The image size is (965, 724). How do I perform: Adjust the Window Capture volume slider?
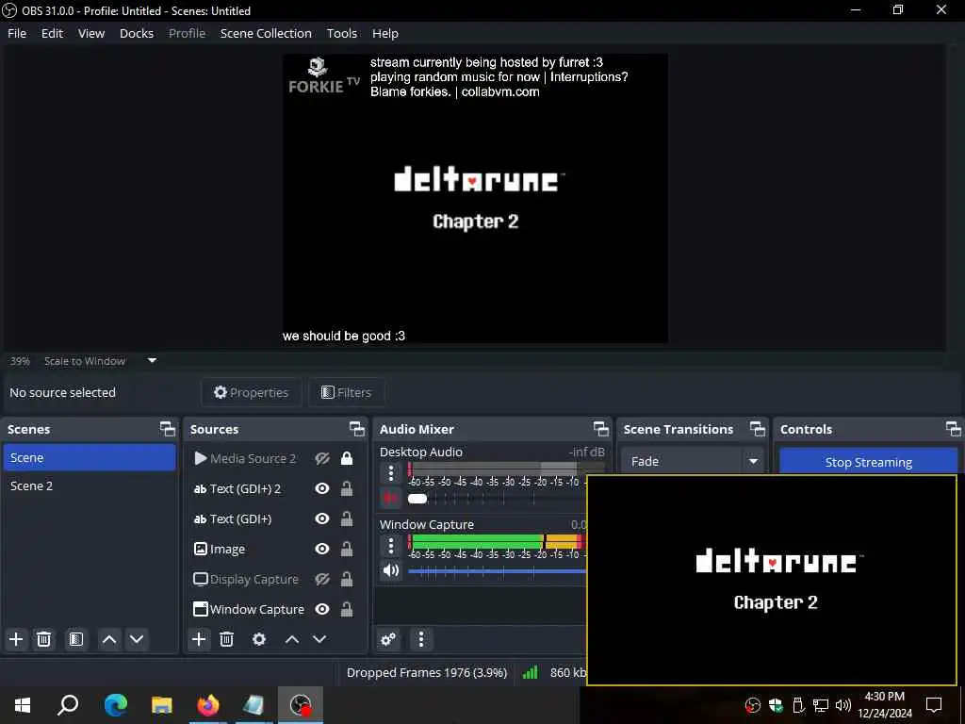(498, 571)
